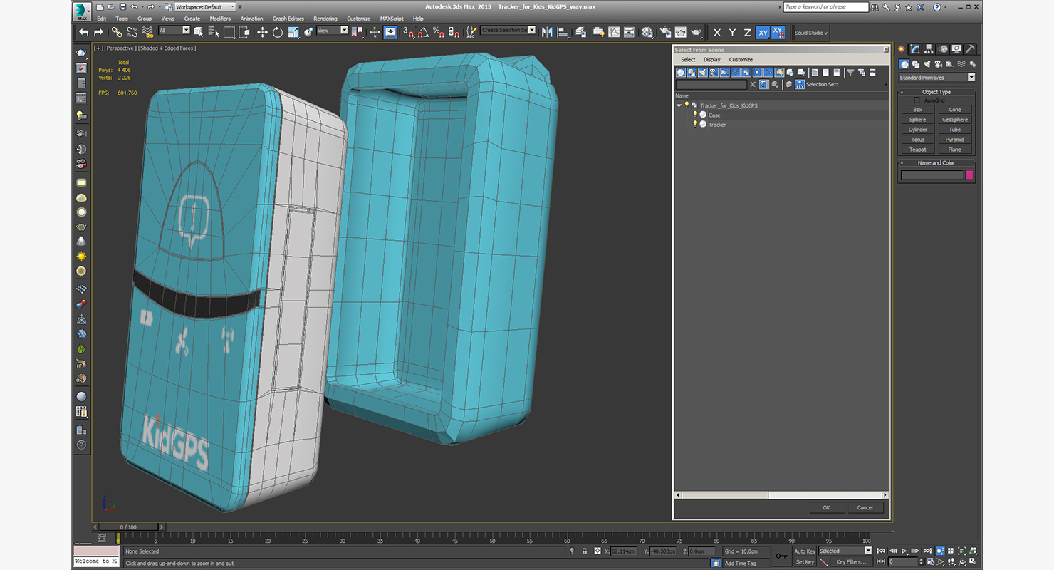
Task: Click Play Animation button
Action: click(x=904, y=551)
